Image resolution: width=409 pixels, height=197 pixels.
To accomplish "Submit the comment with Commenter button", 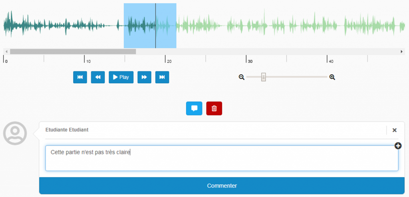I will (222, 186).
